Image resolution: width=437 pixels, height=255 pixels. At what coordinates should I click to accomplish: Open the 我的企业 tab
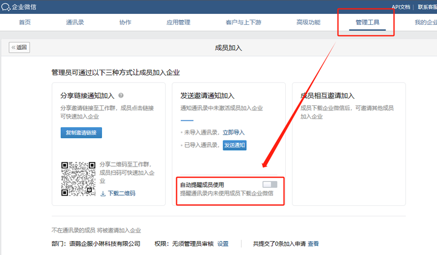click(425, 22)
